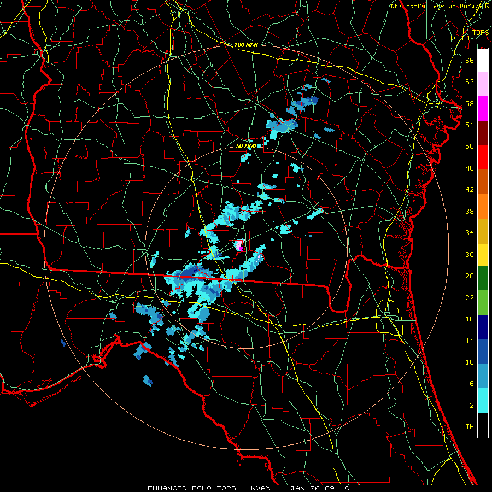Select the white swatch on the color bar
Image resolution: width=492 pixels, height=492 pixels.
(483, 60)
